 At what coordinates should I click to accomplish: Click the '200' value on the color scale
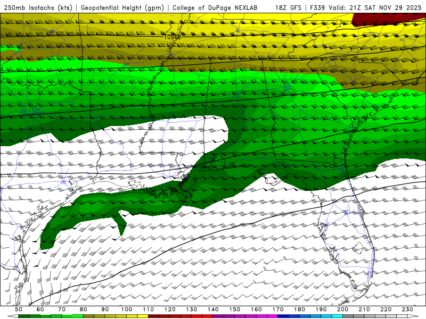[x=342, y=309]
